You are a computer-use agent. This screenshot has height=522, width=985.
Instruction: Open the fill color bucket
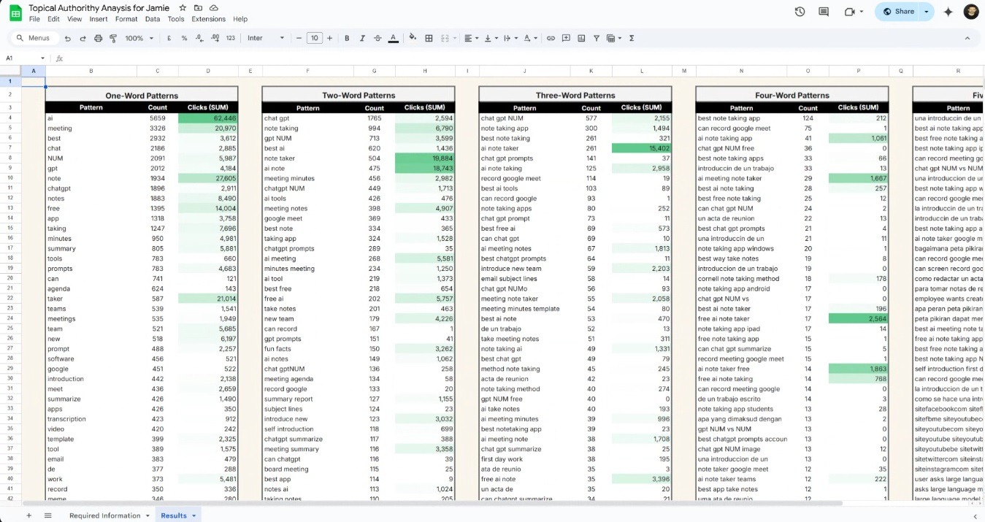tap(413, 38)
